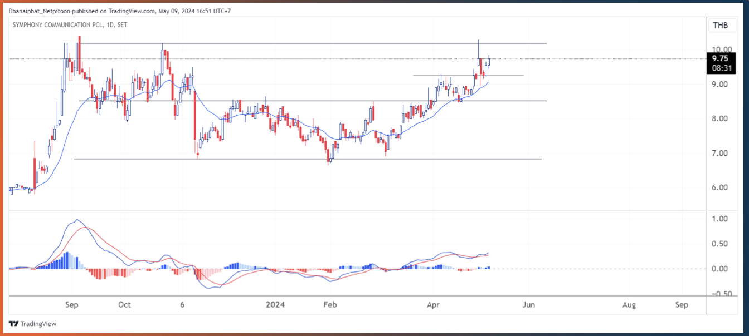Click the 0.00 MACD scale label
This screenshot has width=749, height=336.
tap(721, 269)
